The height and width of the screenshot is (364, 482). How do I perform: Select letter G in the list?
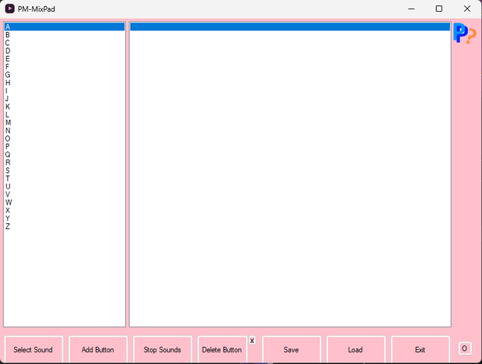tap(65, 75)
